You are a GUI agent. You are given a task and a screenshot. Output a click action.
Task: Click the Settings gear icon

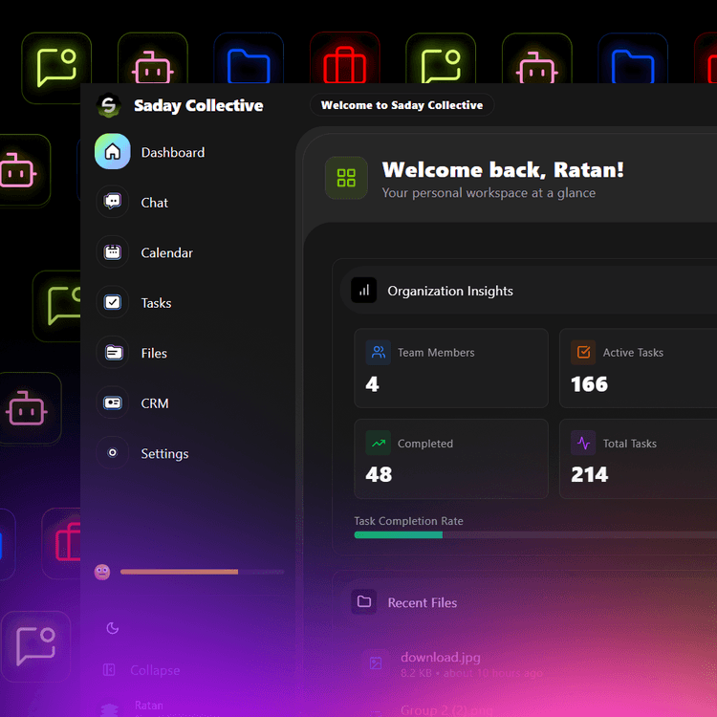coord(113,453)
